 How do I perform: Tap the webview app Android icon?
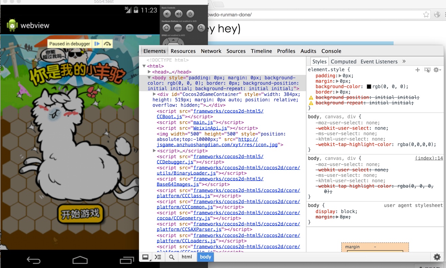coord(12,25)
